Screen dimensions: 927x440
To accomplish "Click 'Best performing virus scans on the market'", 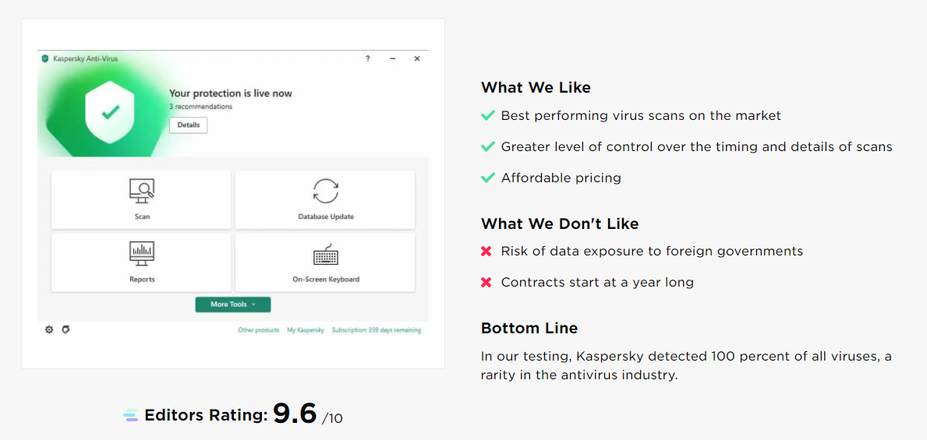I will pyautogui.click(x=641, y=116).
